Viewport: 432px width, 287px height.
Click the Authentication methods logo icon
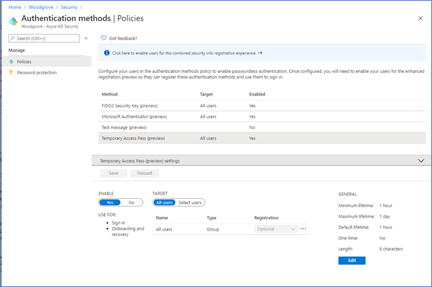coord(13,21)
